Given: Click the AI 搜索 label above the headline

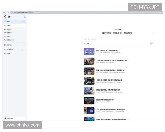Looking at the screenshot, I should point(119,30).
